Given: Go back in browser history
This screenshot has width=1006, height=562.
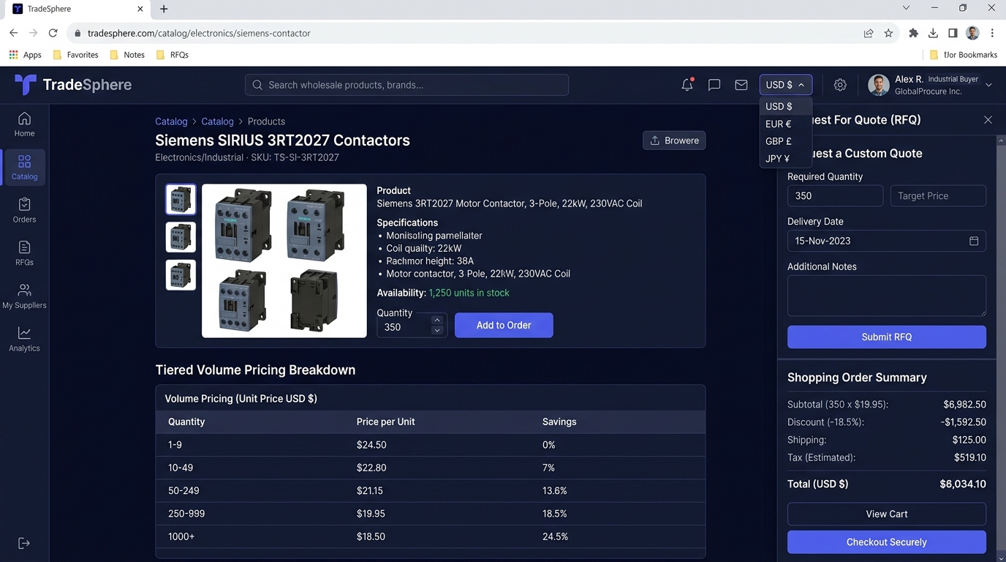Looking at the screenshot, I should [13, 33].
